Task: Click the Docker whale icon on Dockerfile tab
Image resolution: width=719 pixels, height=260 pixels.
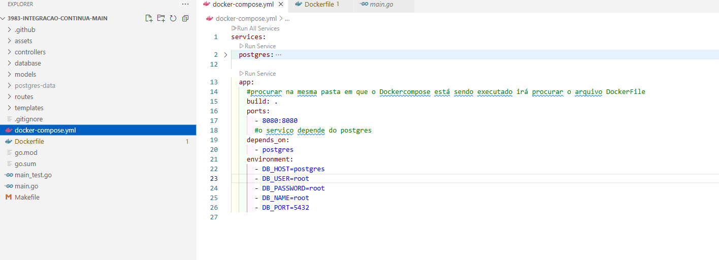Action: [298, 4]
